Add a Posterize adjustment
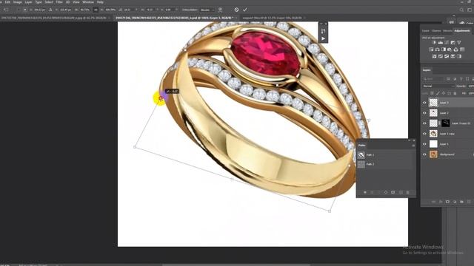Screen dimensions: 474x266 tap(441, 56)
